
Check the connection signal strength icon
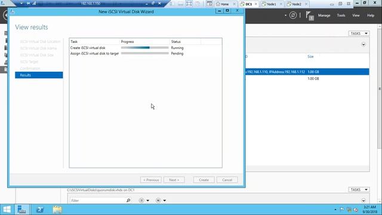pos(34,4)
